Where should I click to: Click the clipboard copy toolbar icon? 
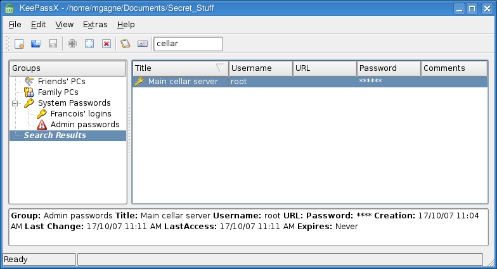126,44
